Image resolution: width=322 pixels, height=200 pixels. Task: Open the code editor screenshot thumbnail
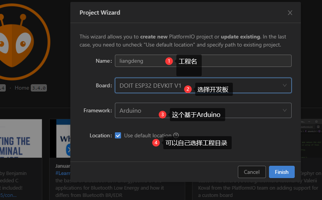click(x=311, y=138)
